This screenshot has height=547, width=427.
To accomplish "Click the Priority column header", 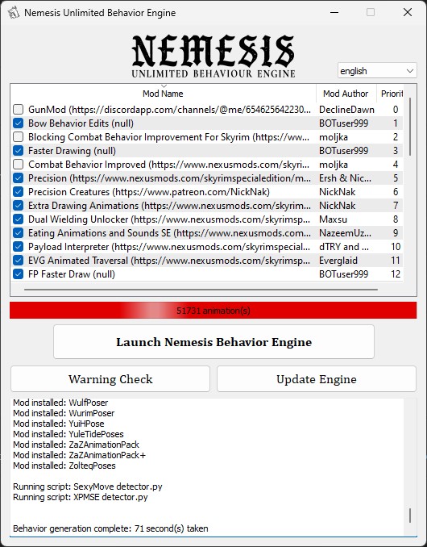I will point(392,93).
